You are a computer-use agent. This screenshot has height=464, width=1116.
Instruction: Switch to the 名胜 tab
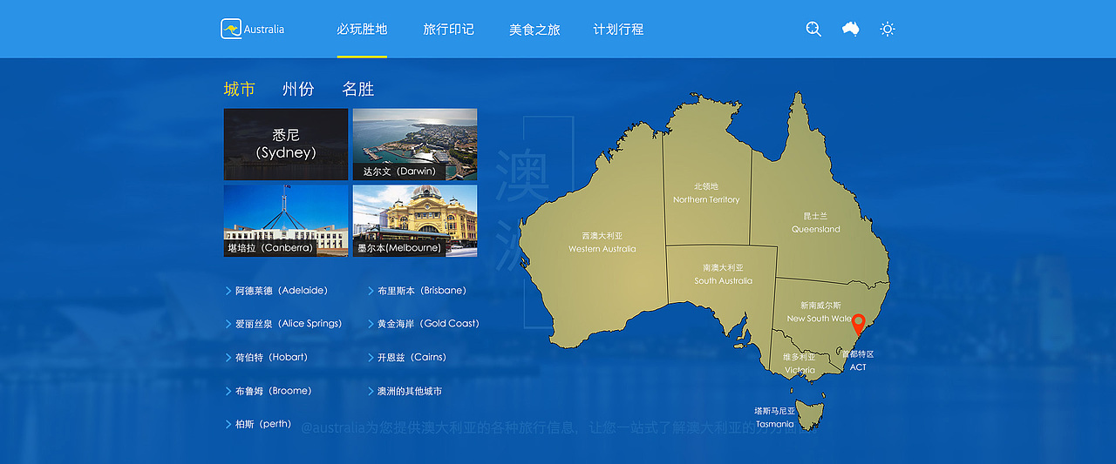[x=358, y=89]
